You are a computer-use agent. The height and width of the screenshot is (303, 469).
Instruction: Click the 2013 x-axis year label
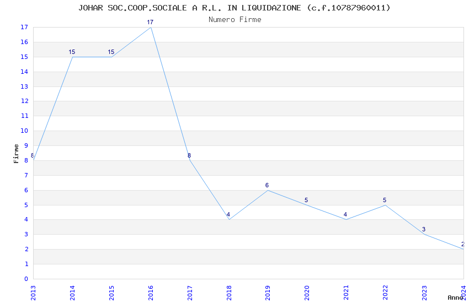pos(33,293)
